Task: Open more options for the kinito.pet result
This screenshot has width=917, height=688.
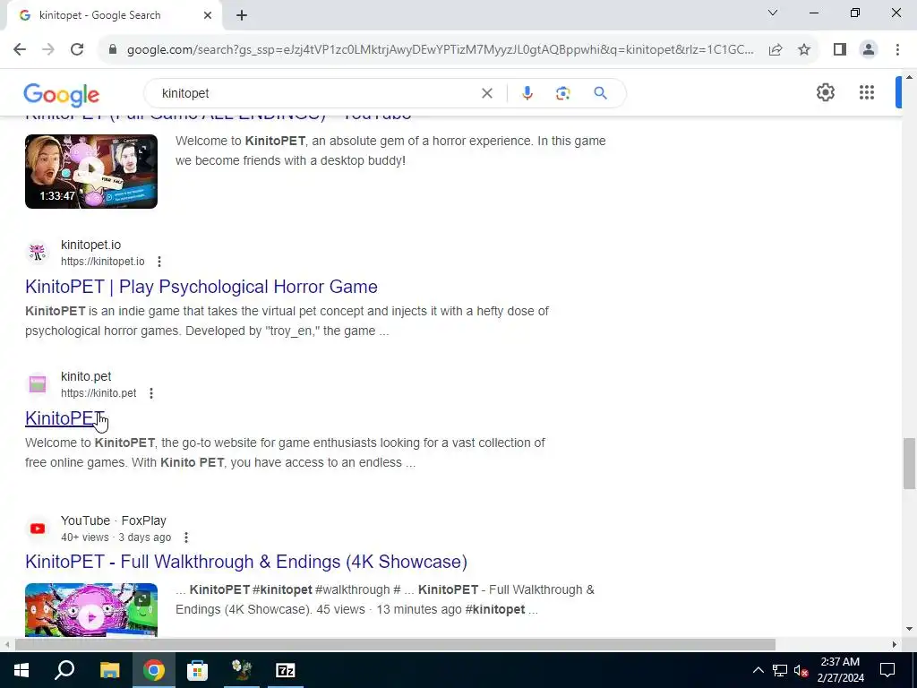Action: (x=150, y=393)
